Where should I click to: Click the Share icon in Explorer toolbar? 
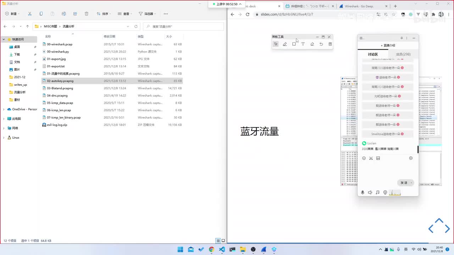[75, 14]
